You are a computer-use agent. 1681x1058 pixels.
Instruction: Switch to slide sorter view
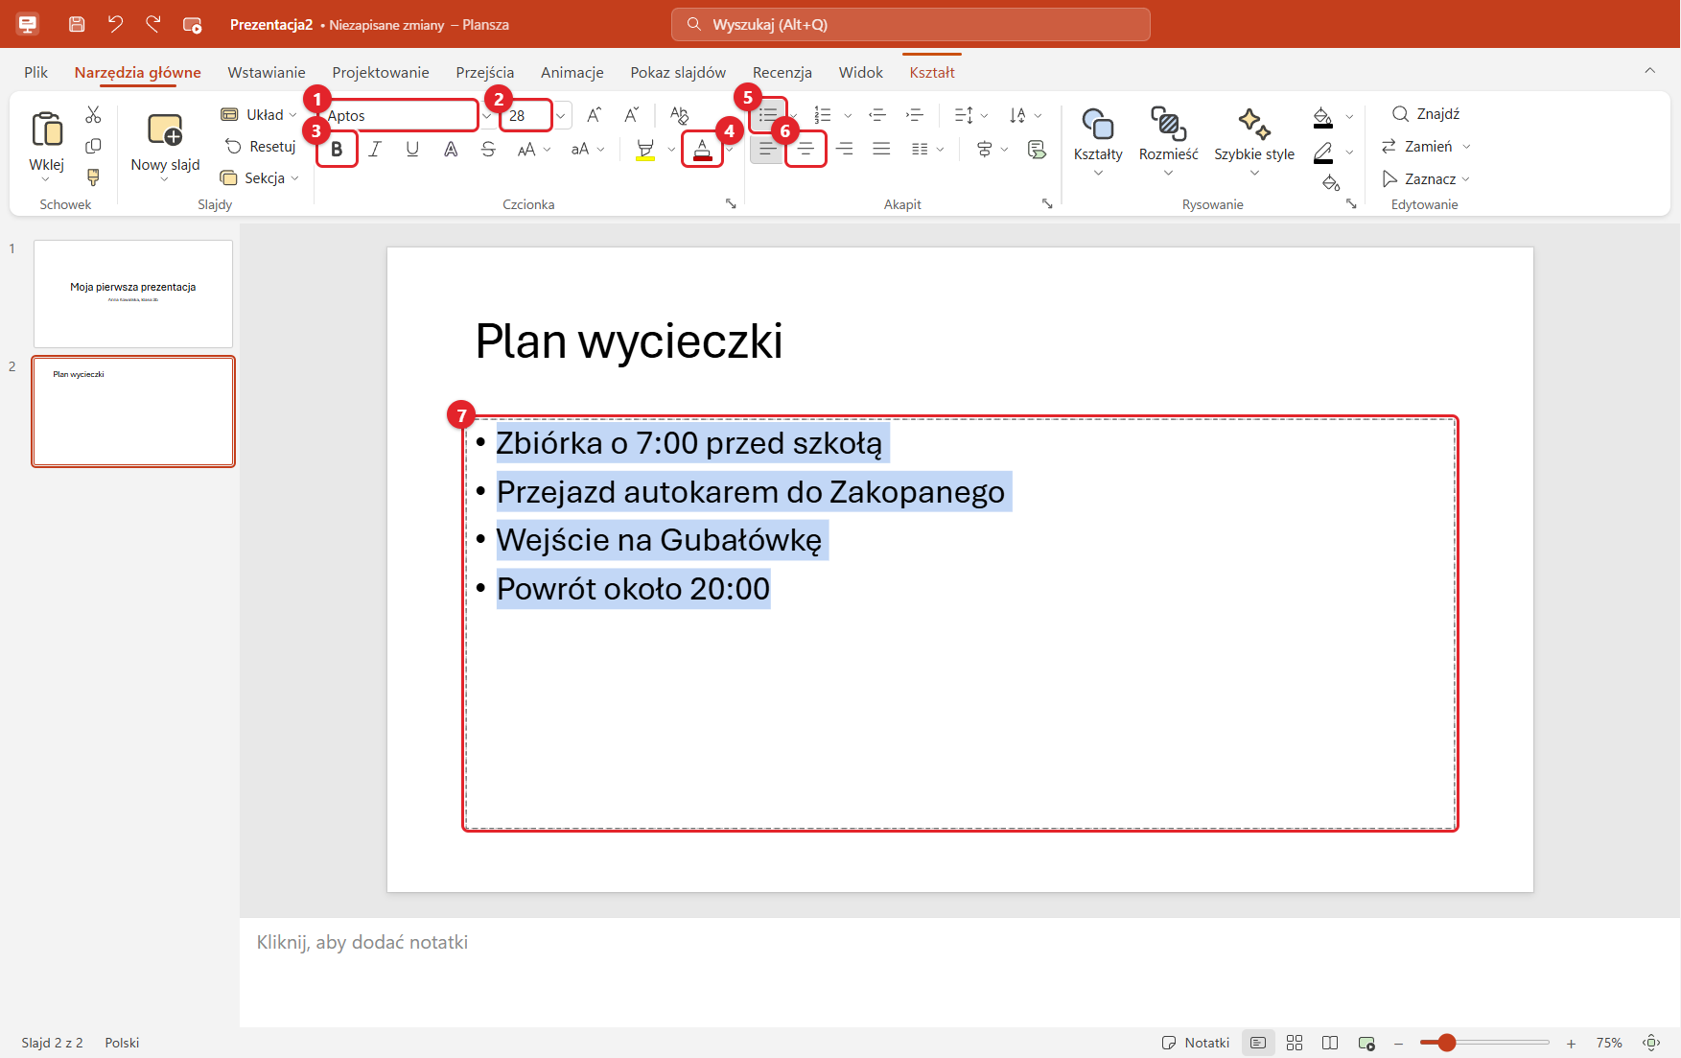click(1295, 1043)
